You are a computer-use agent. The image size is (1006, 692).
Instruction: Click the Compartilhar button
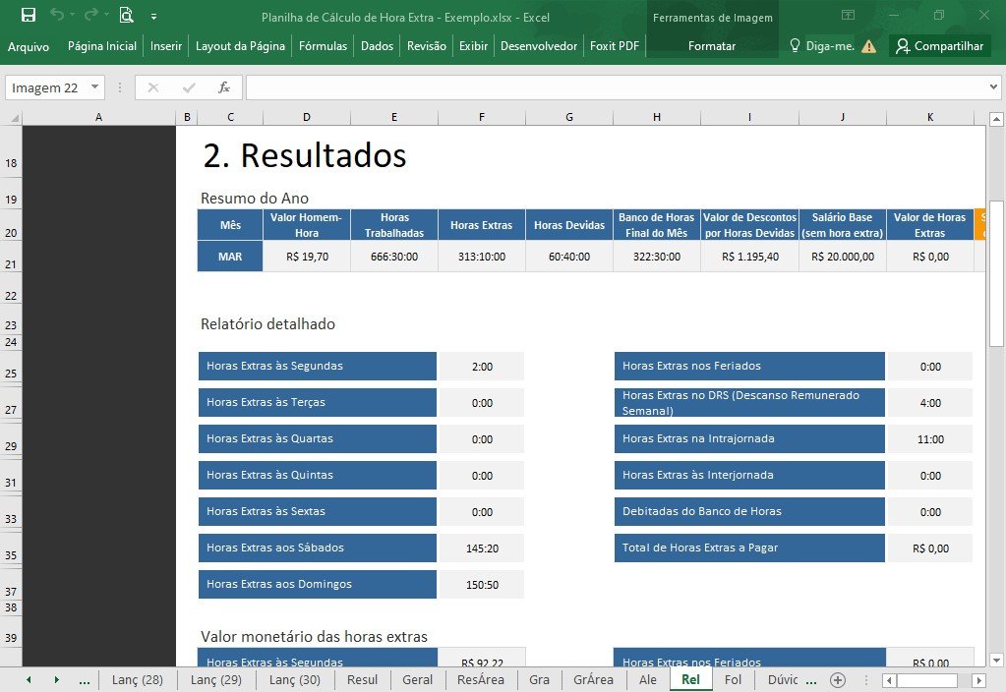940,46
